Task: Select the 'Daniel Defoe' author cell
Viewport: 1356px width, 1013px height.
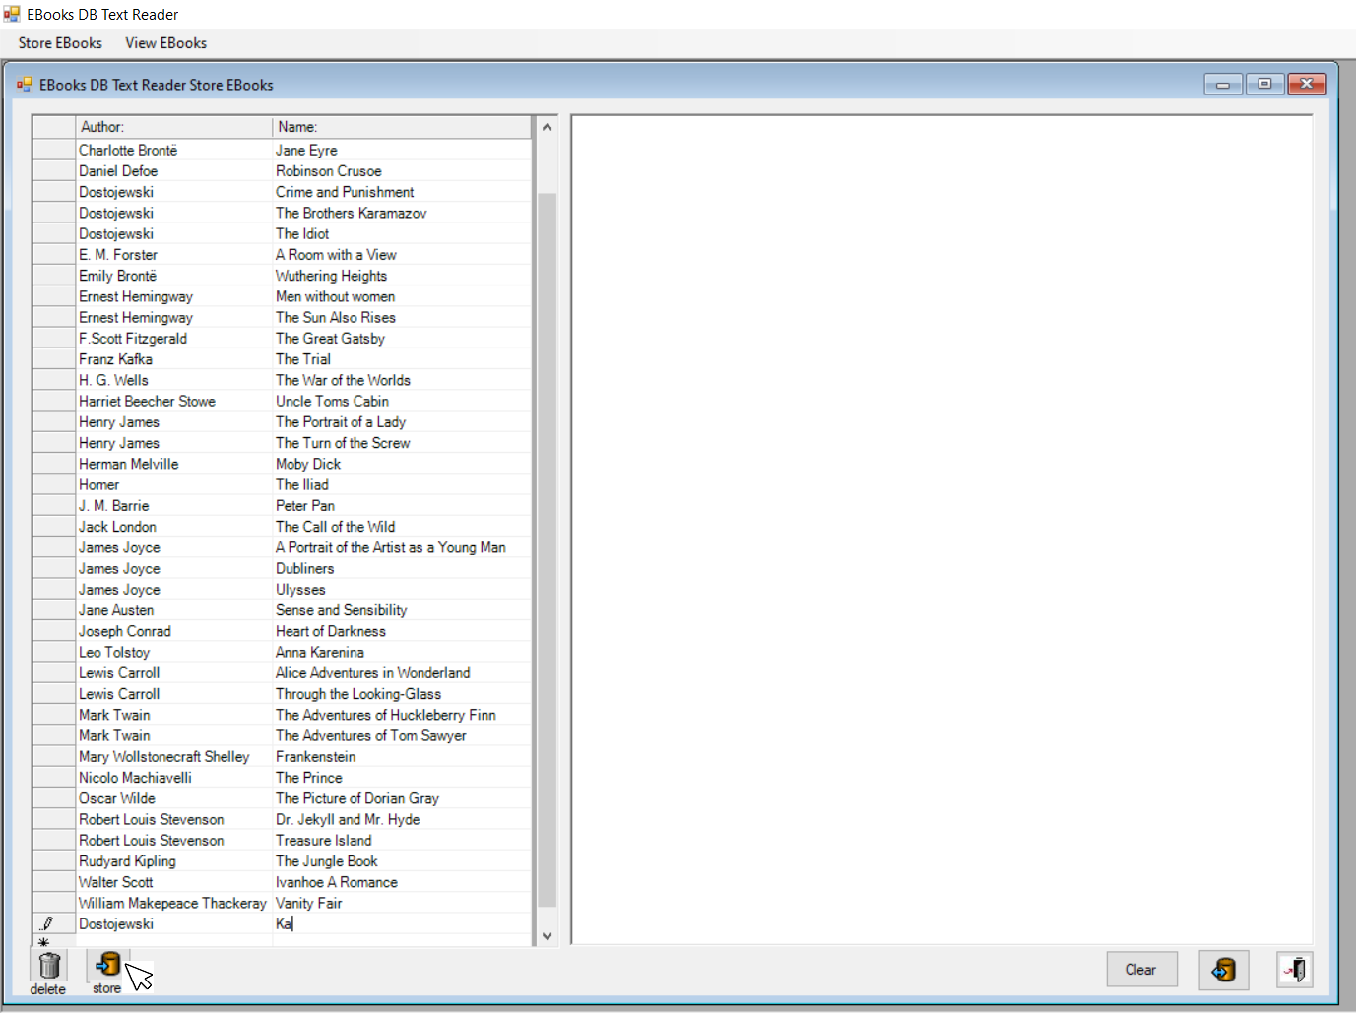Action: (174, 171)
